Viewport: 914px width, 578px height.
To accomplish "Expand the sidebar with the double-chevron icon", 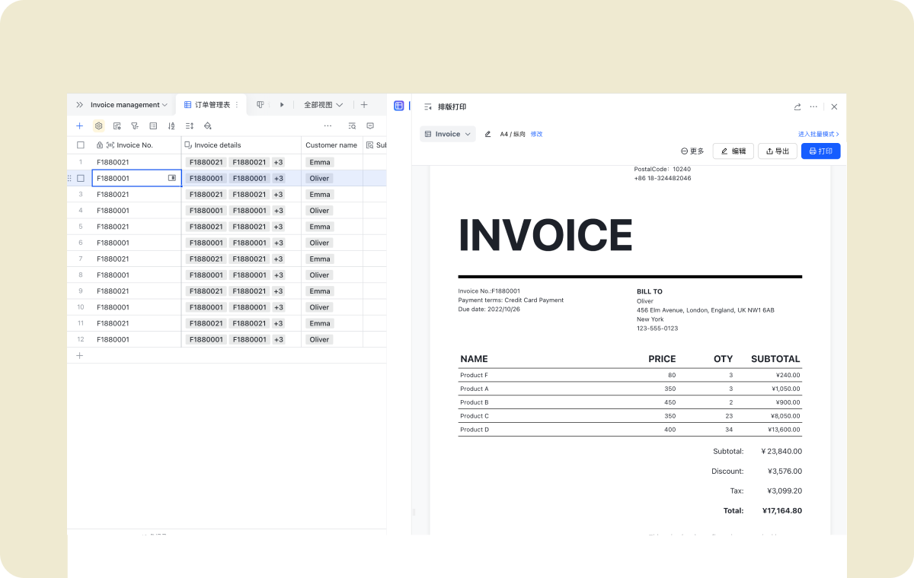I will coord(79,105).
